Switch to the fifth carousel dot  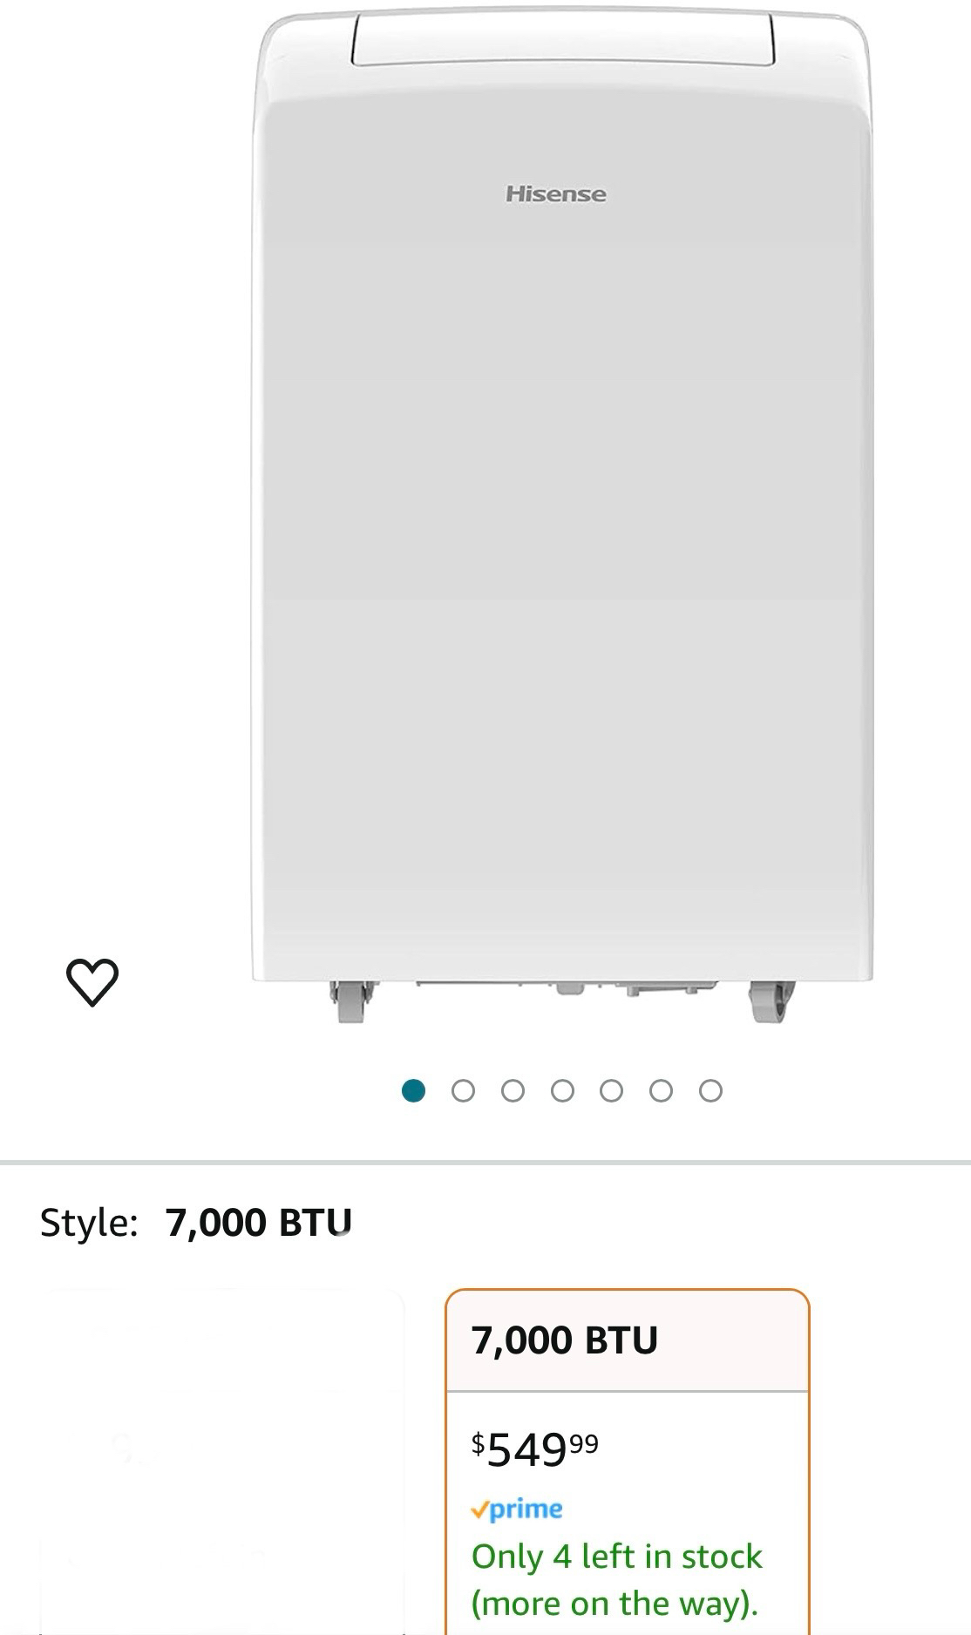coord(612,1090)
